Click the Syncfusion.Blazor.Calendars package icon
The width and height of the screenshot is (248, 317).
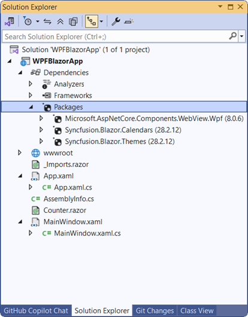point(58,130)
